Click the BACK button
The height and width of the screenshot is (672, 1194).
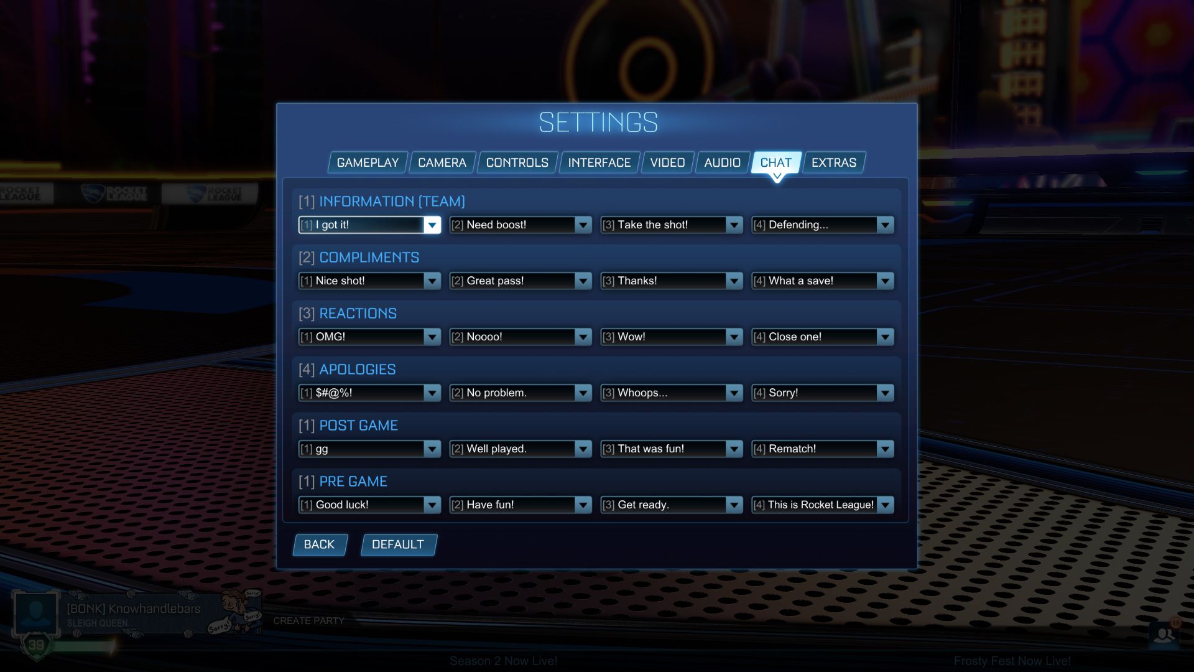coord(319,545)
